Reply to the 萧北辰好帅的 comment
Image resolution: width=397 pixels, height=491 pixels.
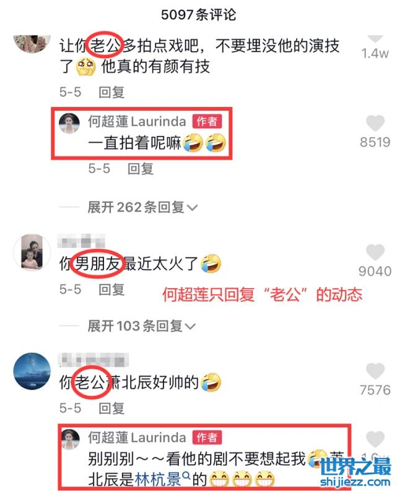coord(111,408)
